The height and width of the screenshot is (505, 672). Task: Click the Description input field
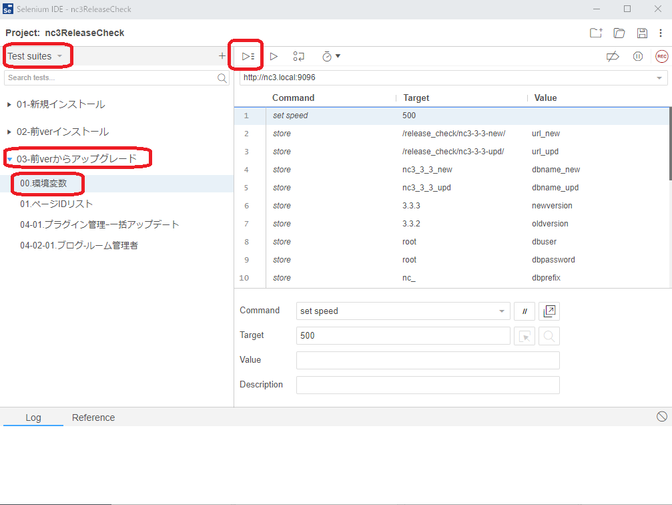pos(428,385)
